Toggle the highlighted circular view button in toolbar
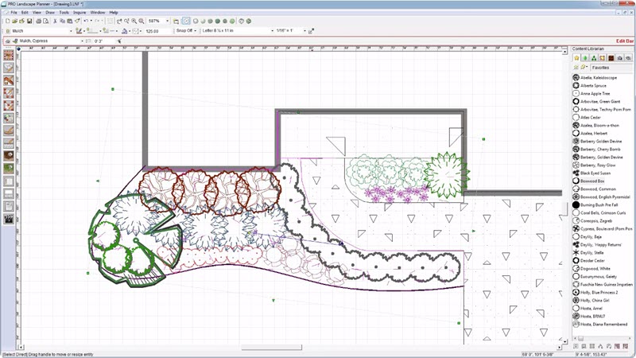The height and width of the screenshot is (358, 636). (x=186, y=21)
